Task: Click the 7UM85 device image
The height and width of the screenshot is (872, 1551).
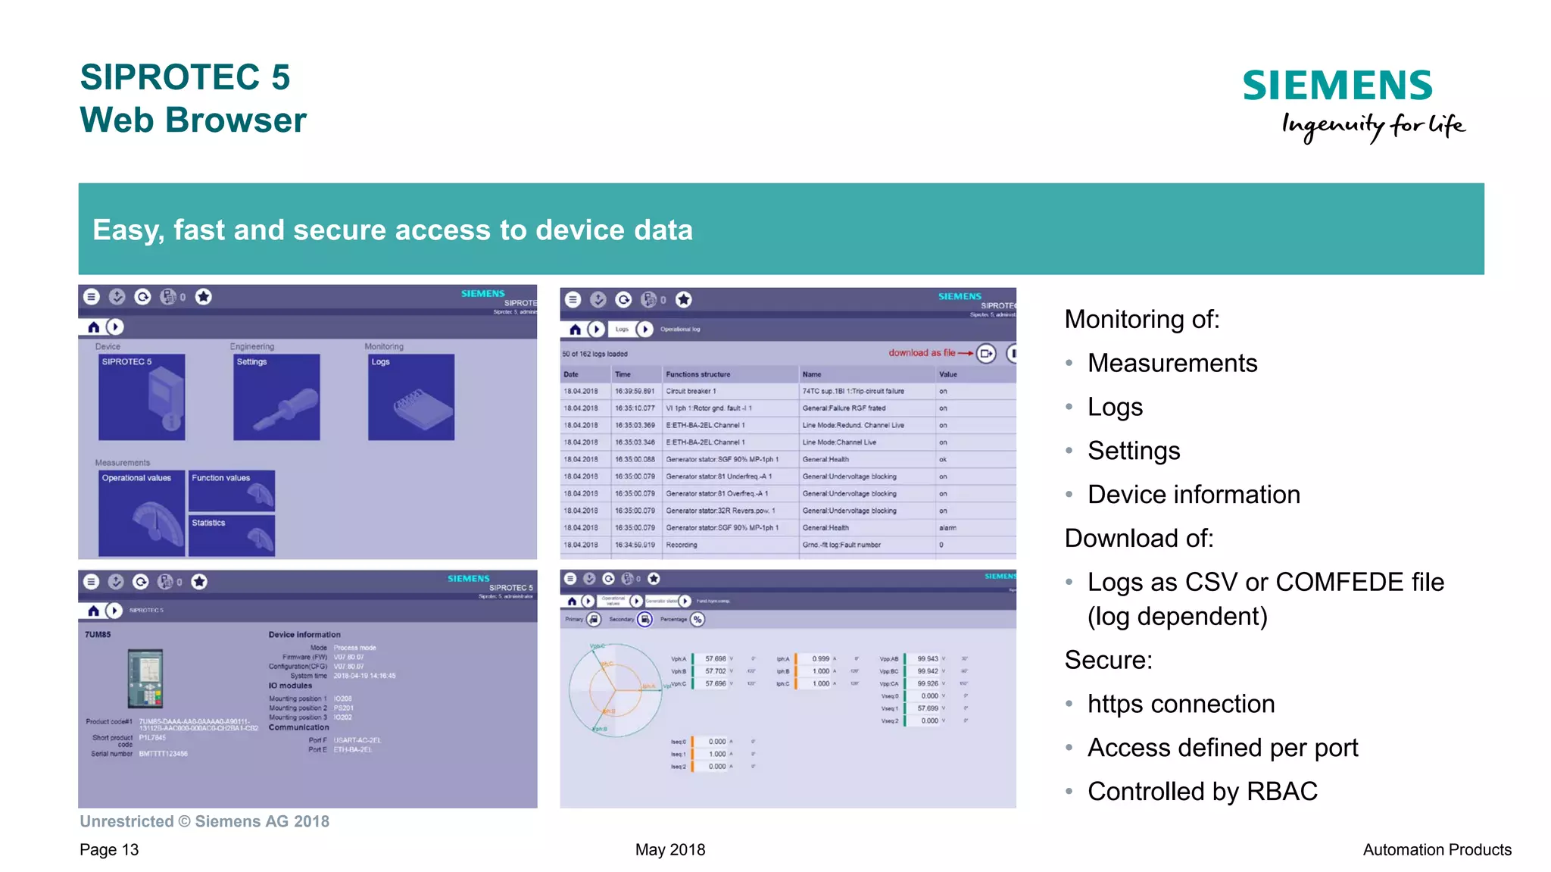Action: click(145, 678)
